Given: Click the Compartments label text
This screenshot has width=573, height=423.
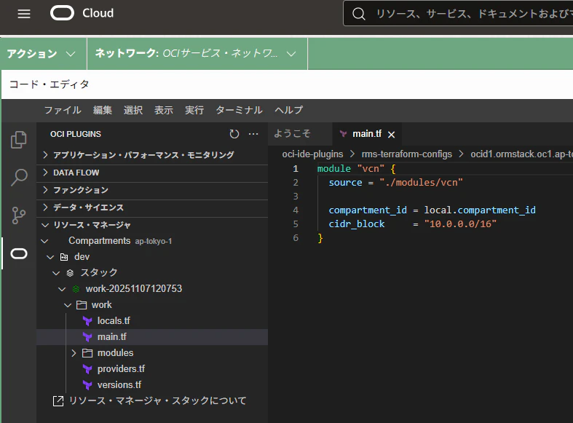Looking at the screenshot, I should (x=100, y=241).
